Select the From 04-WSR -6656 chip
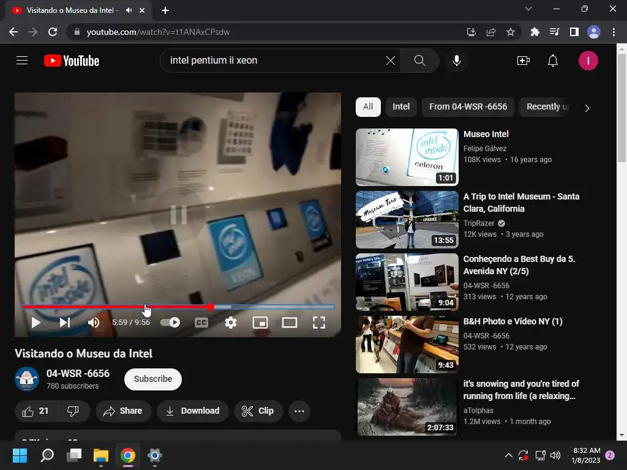627x470 pixels. click(468, 106)
